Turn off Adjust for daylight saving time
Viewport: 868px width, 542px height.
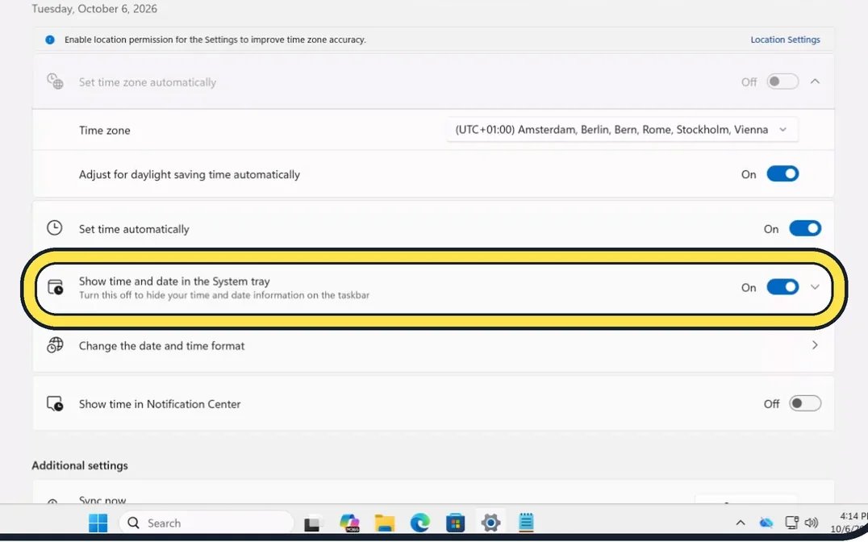pos(782,174)
